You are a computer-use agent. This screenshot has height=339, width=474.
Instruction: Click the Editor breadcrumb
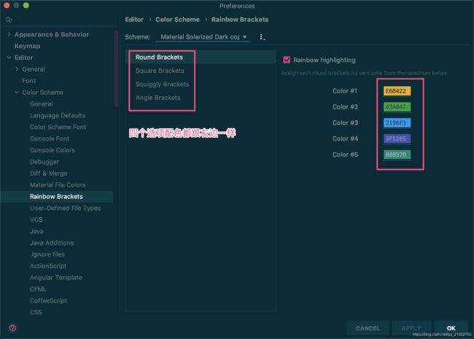[x=134, y=20]
